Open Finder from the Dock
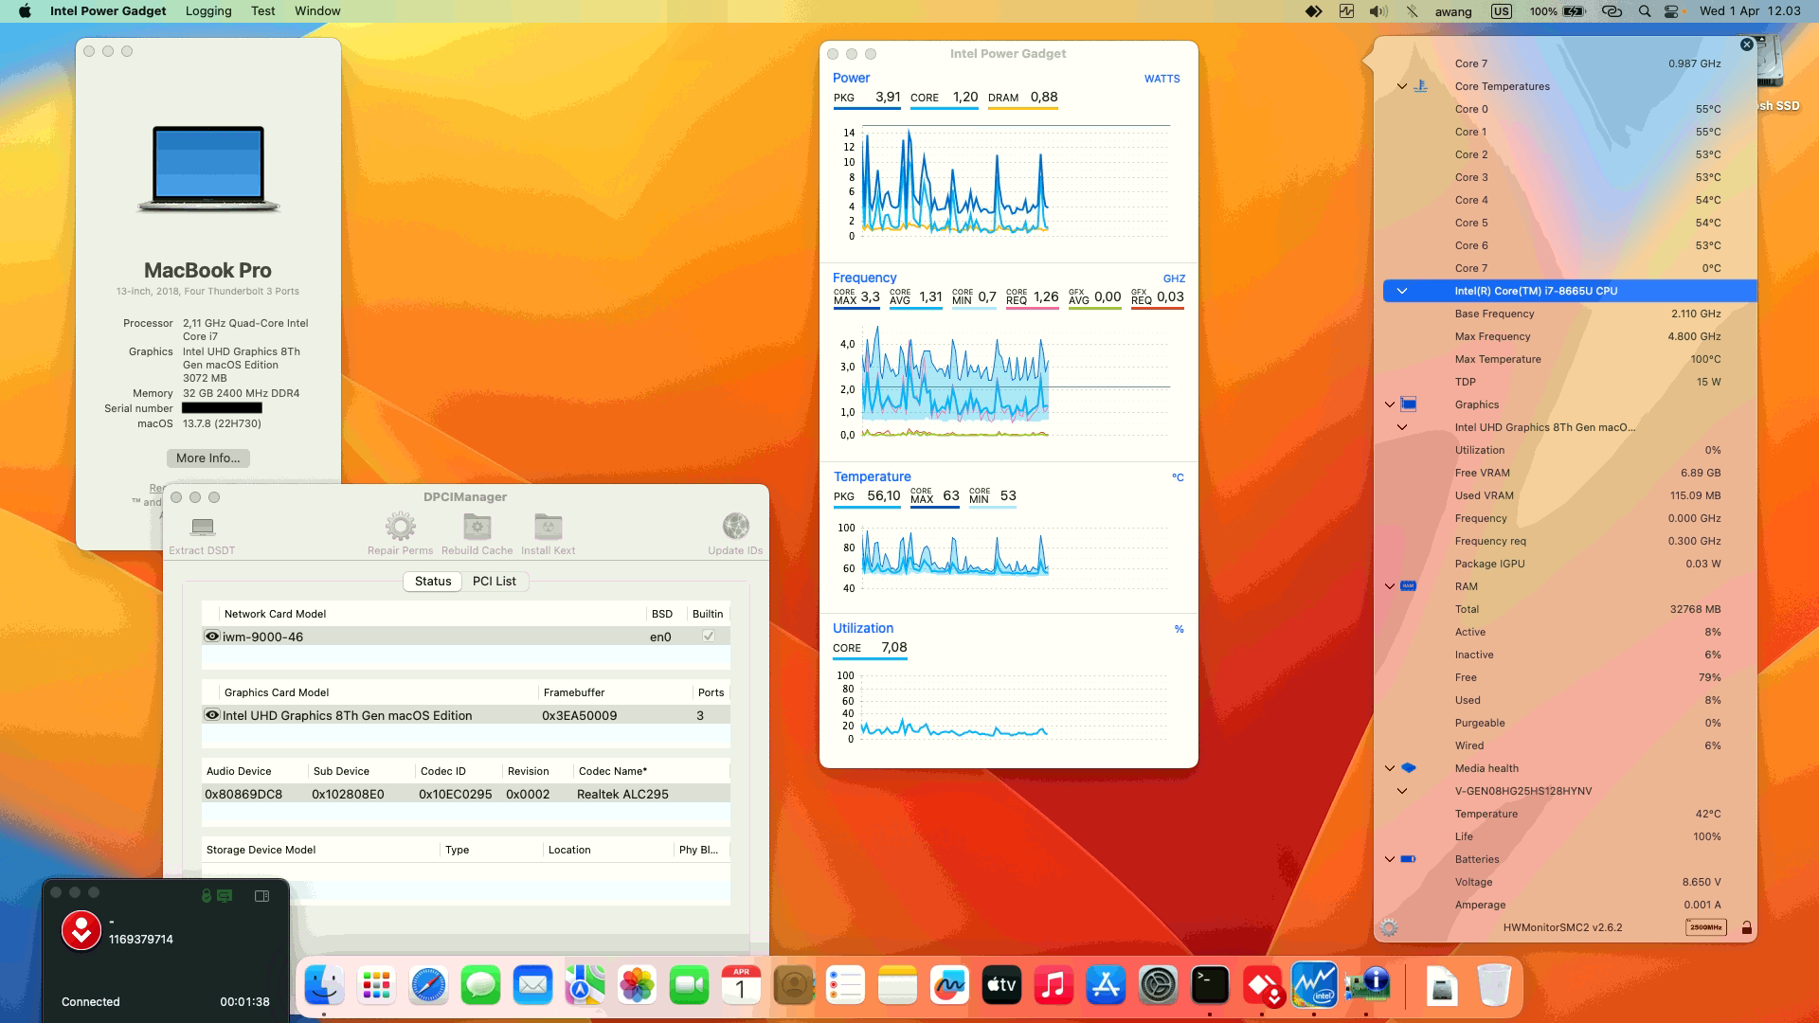This screenshot has height=1023, width=1819. pyautogui.click(x=324, y=986)
